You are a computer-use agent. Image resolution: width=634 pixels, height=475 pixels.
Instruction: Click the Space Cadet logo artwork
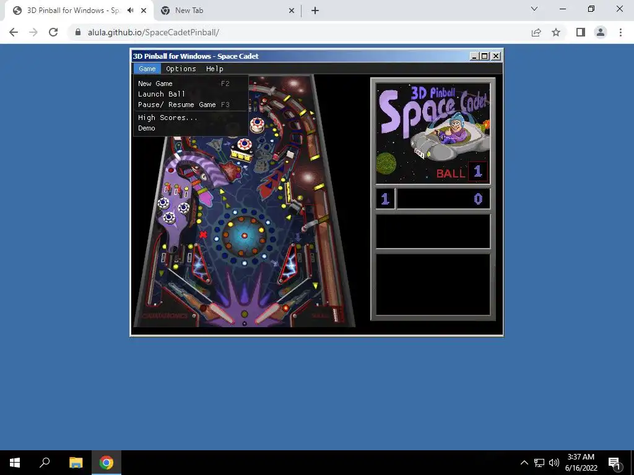pyautogui.click(x=433, y=134)
